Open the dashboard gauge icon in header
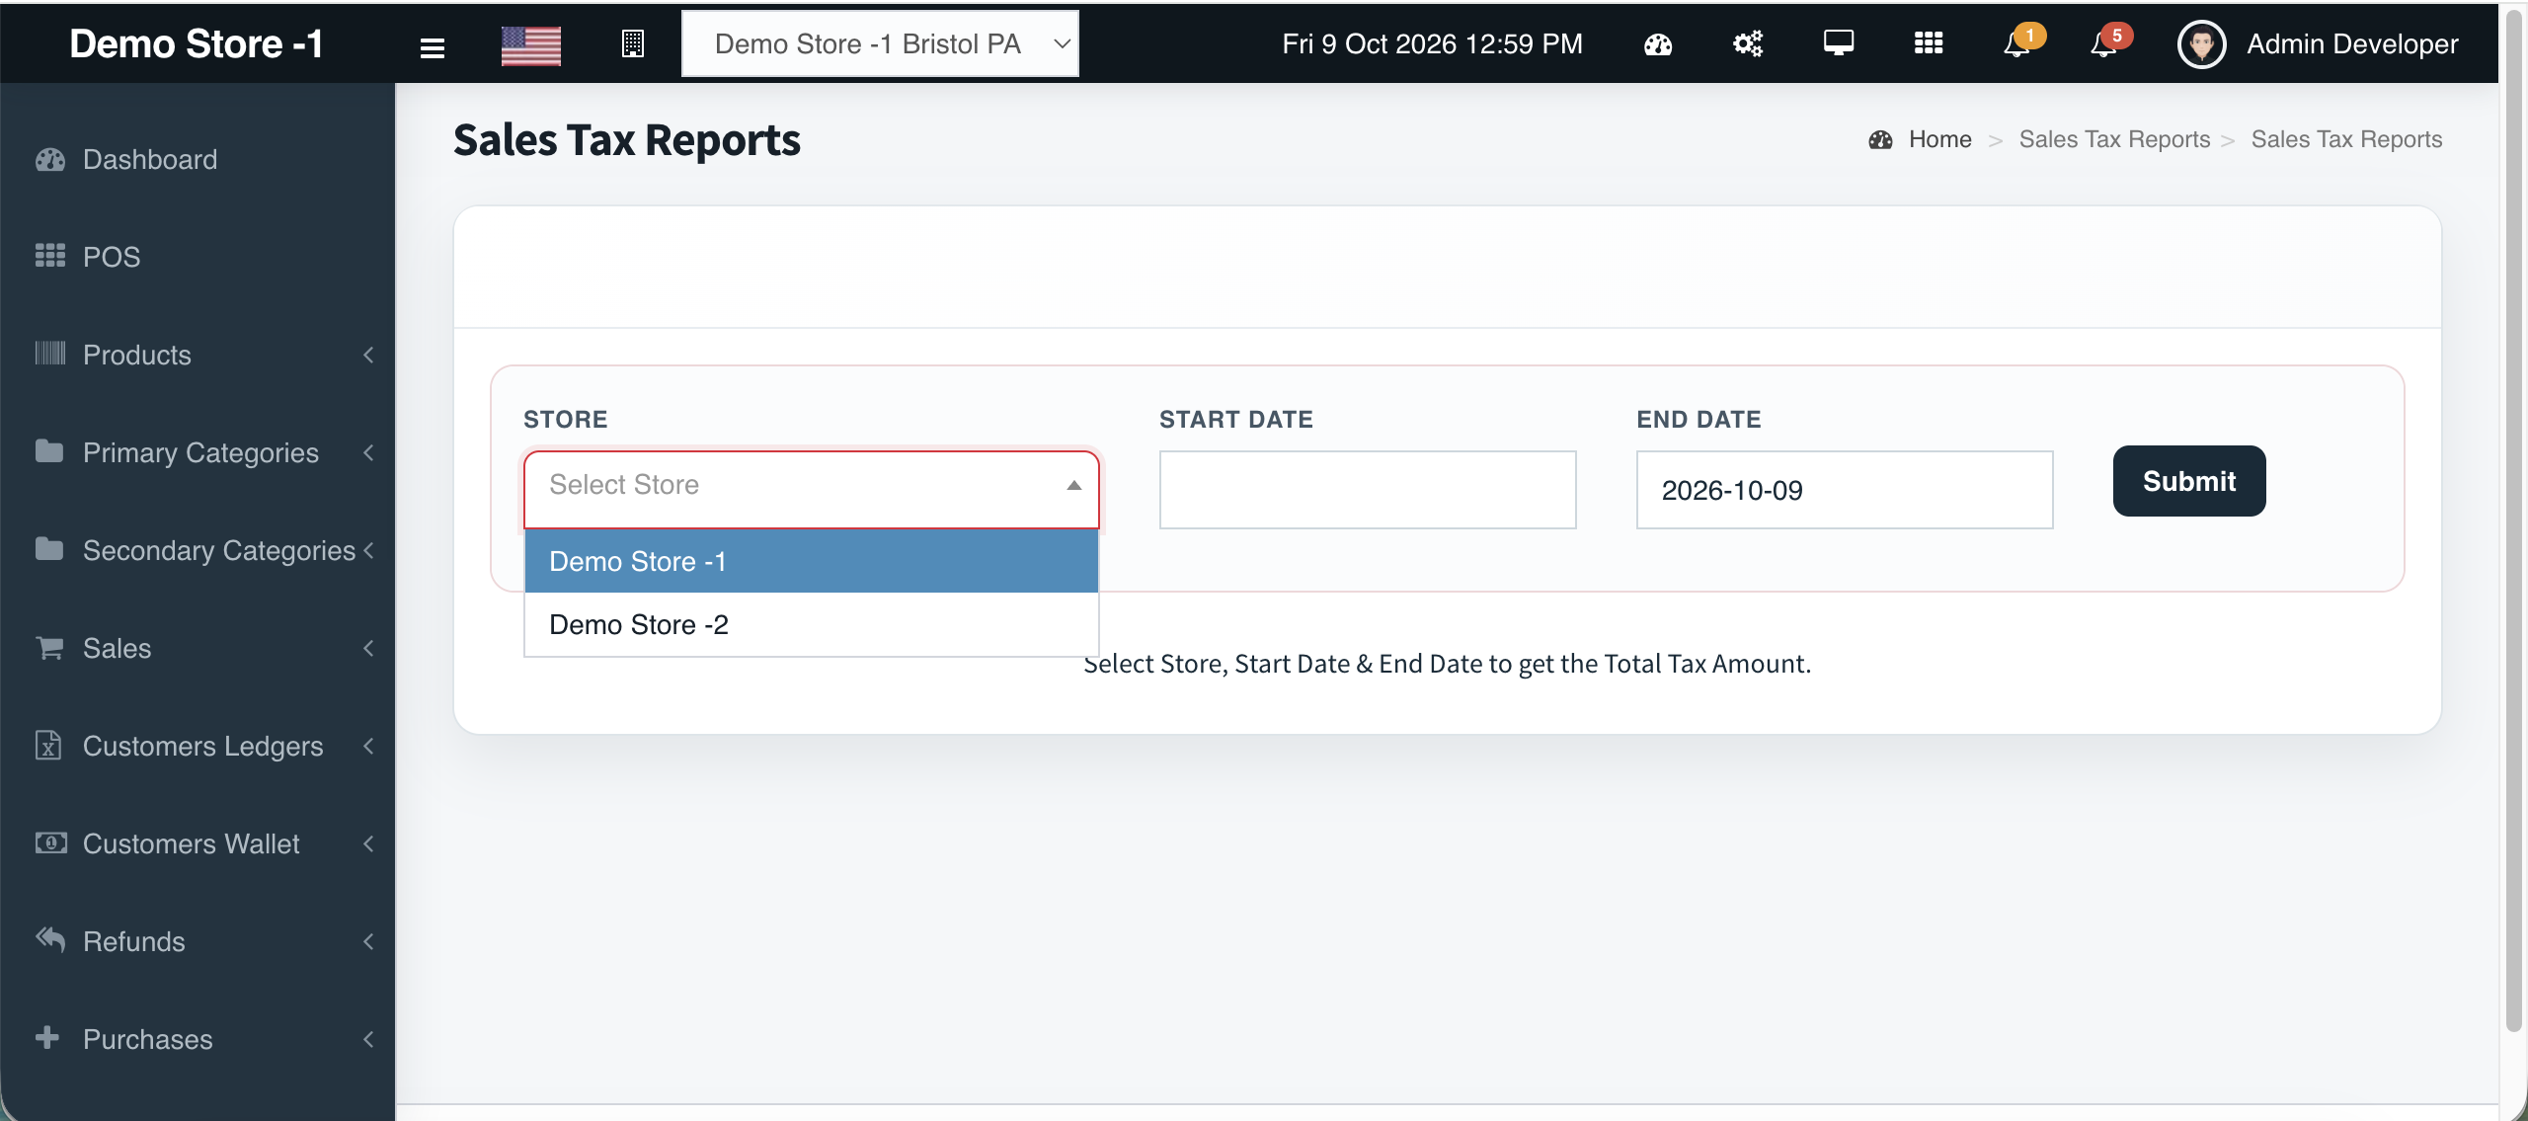The height and width of the screenshot is (1121, 2528). (1658, 44)
